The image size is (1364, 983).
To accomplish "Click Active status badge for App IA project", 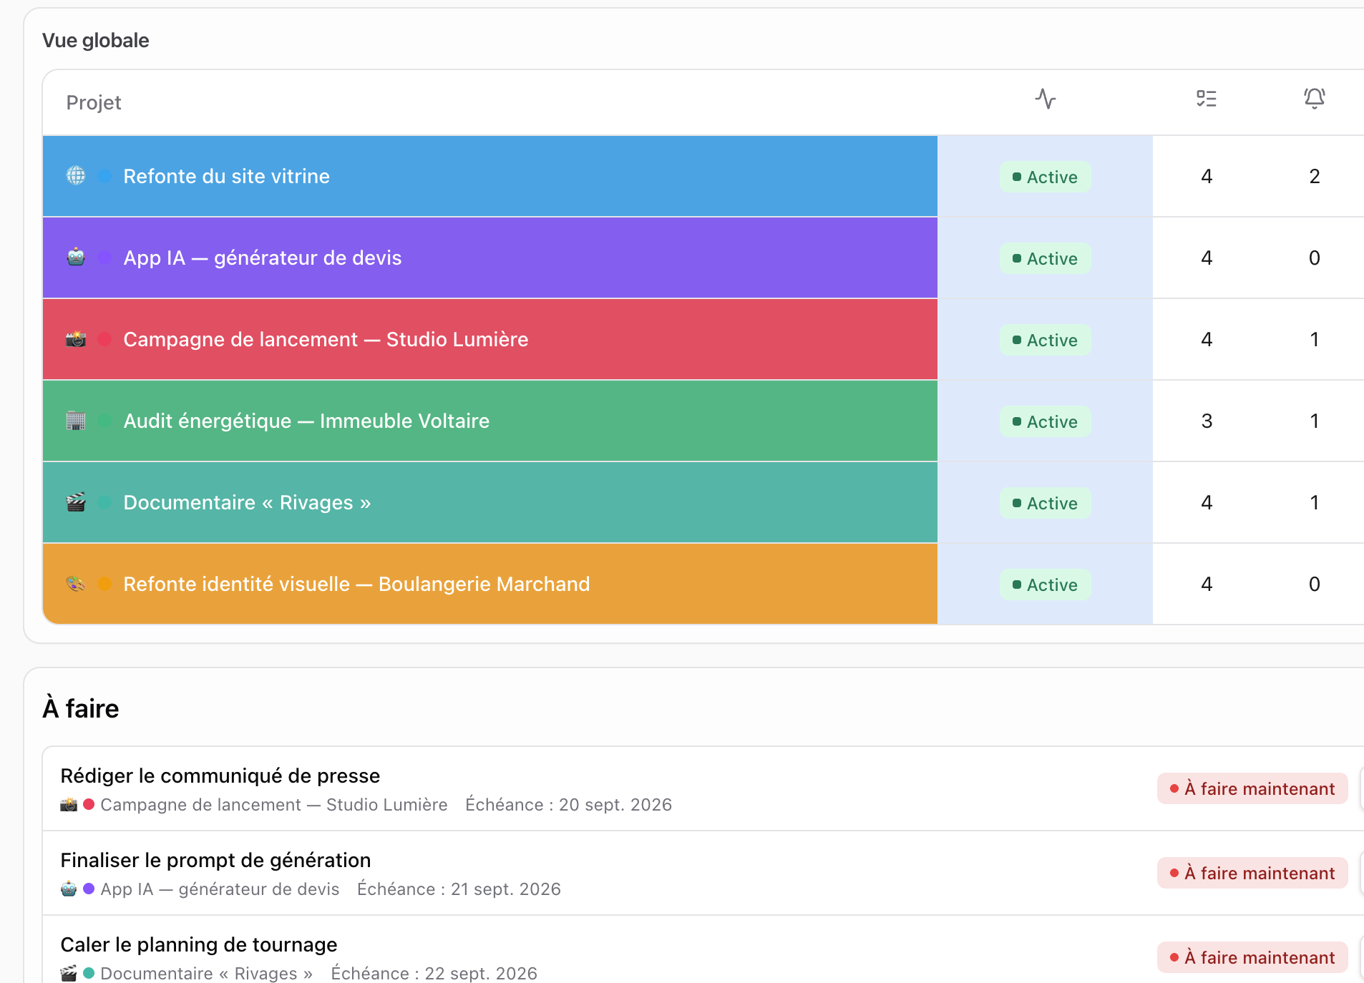I will pos(1046,258).
